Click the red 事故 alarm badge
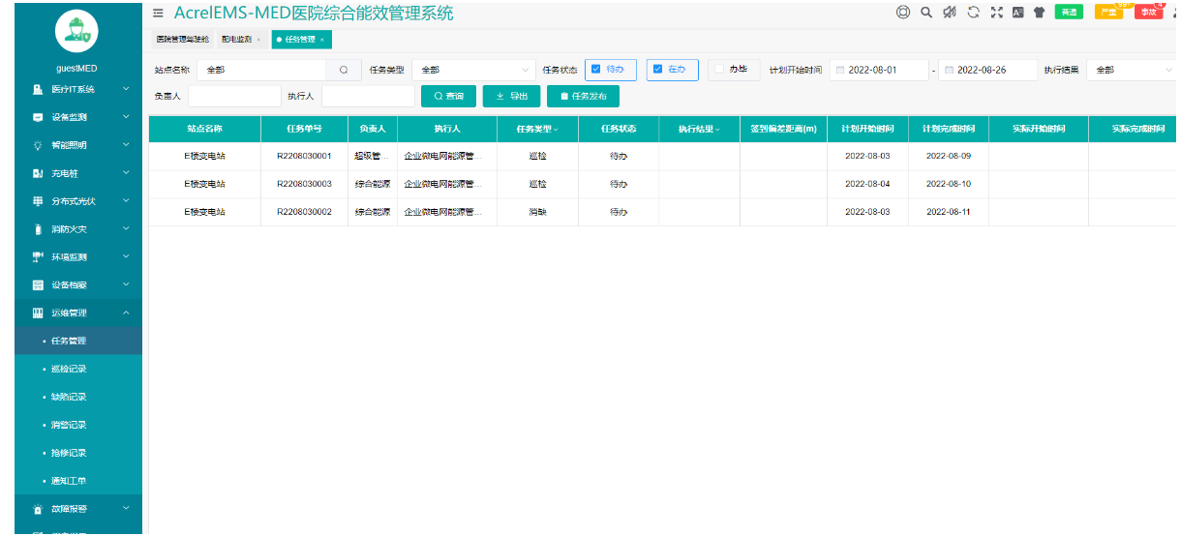Screen dimensions: 1181x536 point(1148,13)
